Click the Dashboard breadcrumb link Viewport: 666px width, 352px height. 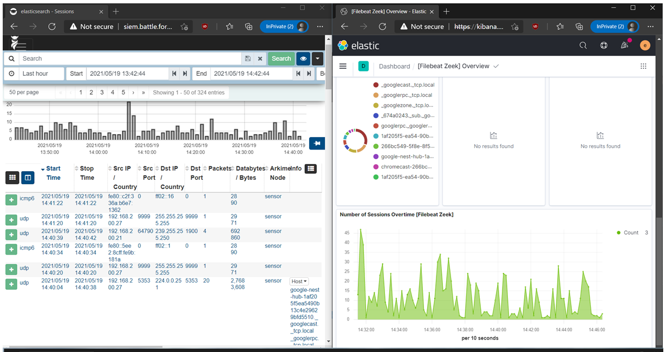pyautogui.click(x=394, y=66)
